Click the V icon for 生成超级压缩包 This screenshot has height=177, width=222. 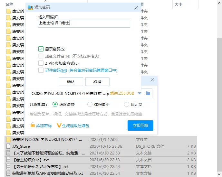(x=59, y=126)
